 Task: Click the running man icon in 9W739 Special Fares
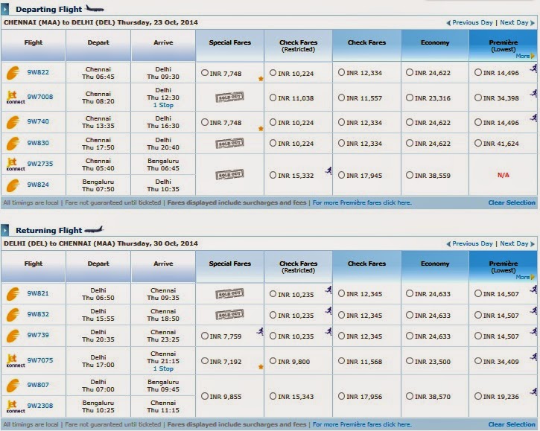260,331
